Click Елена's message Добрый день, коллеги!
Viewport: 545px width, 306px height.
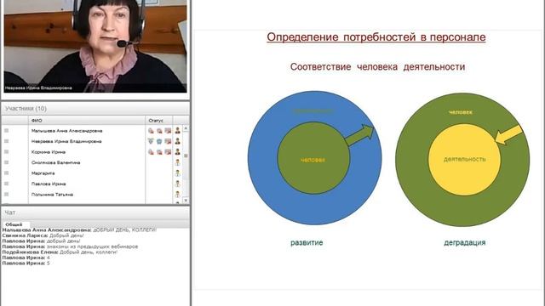[89, 252]
